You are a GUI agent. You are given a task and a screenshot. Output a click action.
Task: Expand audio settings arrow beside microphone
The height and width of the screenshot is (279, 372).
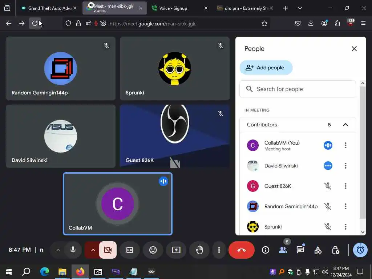58,250
